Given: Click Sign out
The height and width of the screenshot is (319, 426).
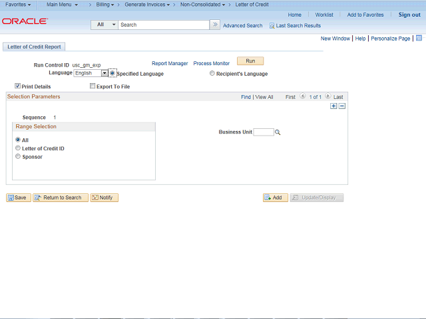Looking at the screenshot, I should (409, 15).
